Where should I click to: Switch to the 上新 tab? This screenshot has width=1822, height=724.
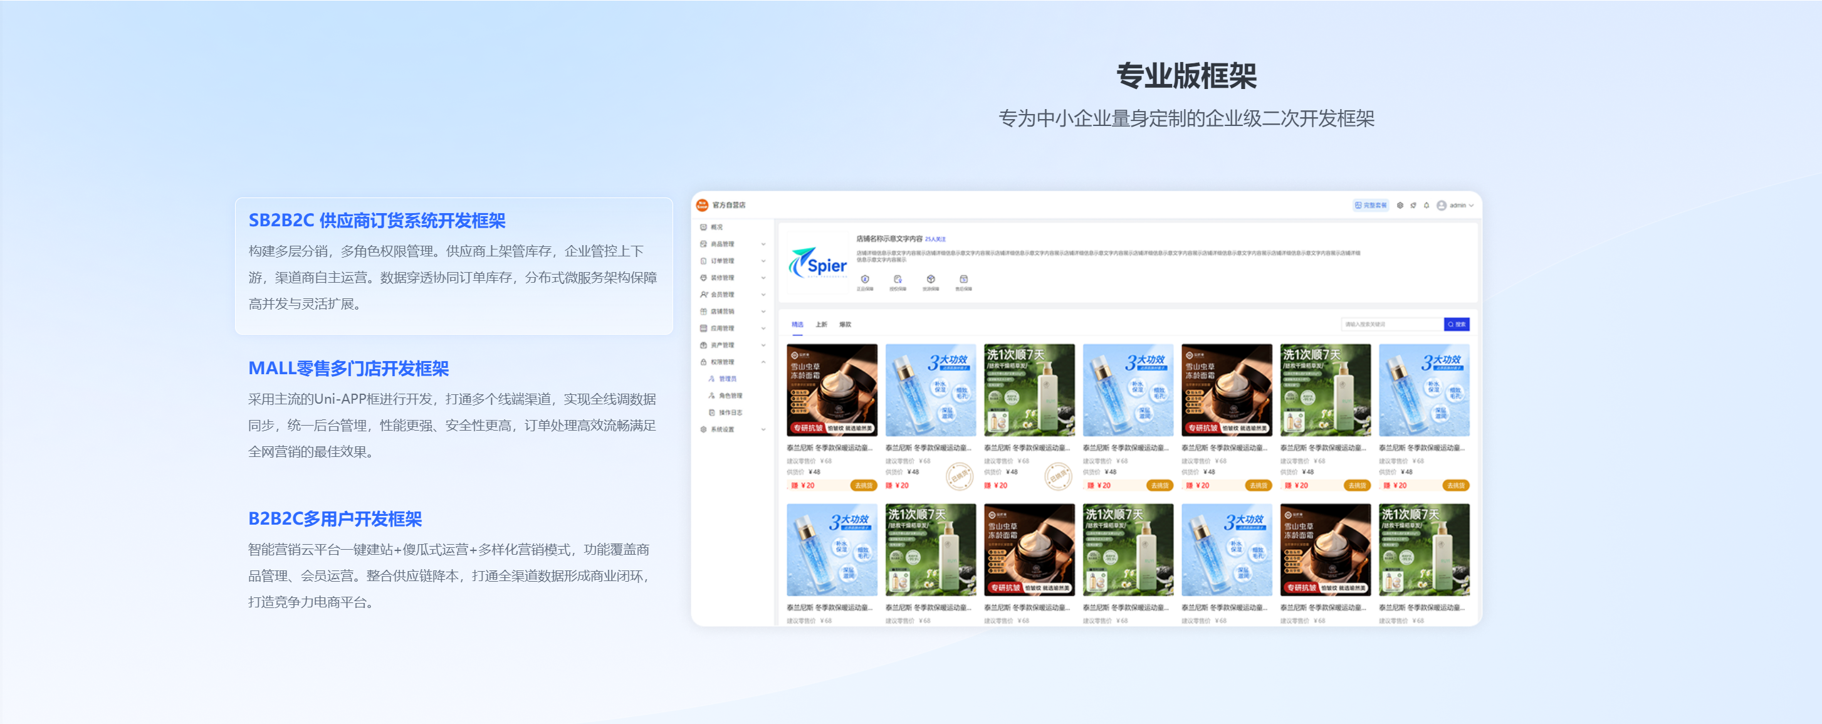point(820,325)
